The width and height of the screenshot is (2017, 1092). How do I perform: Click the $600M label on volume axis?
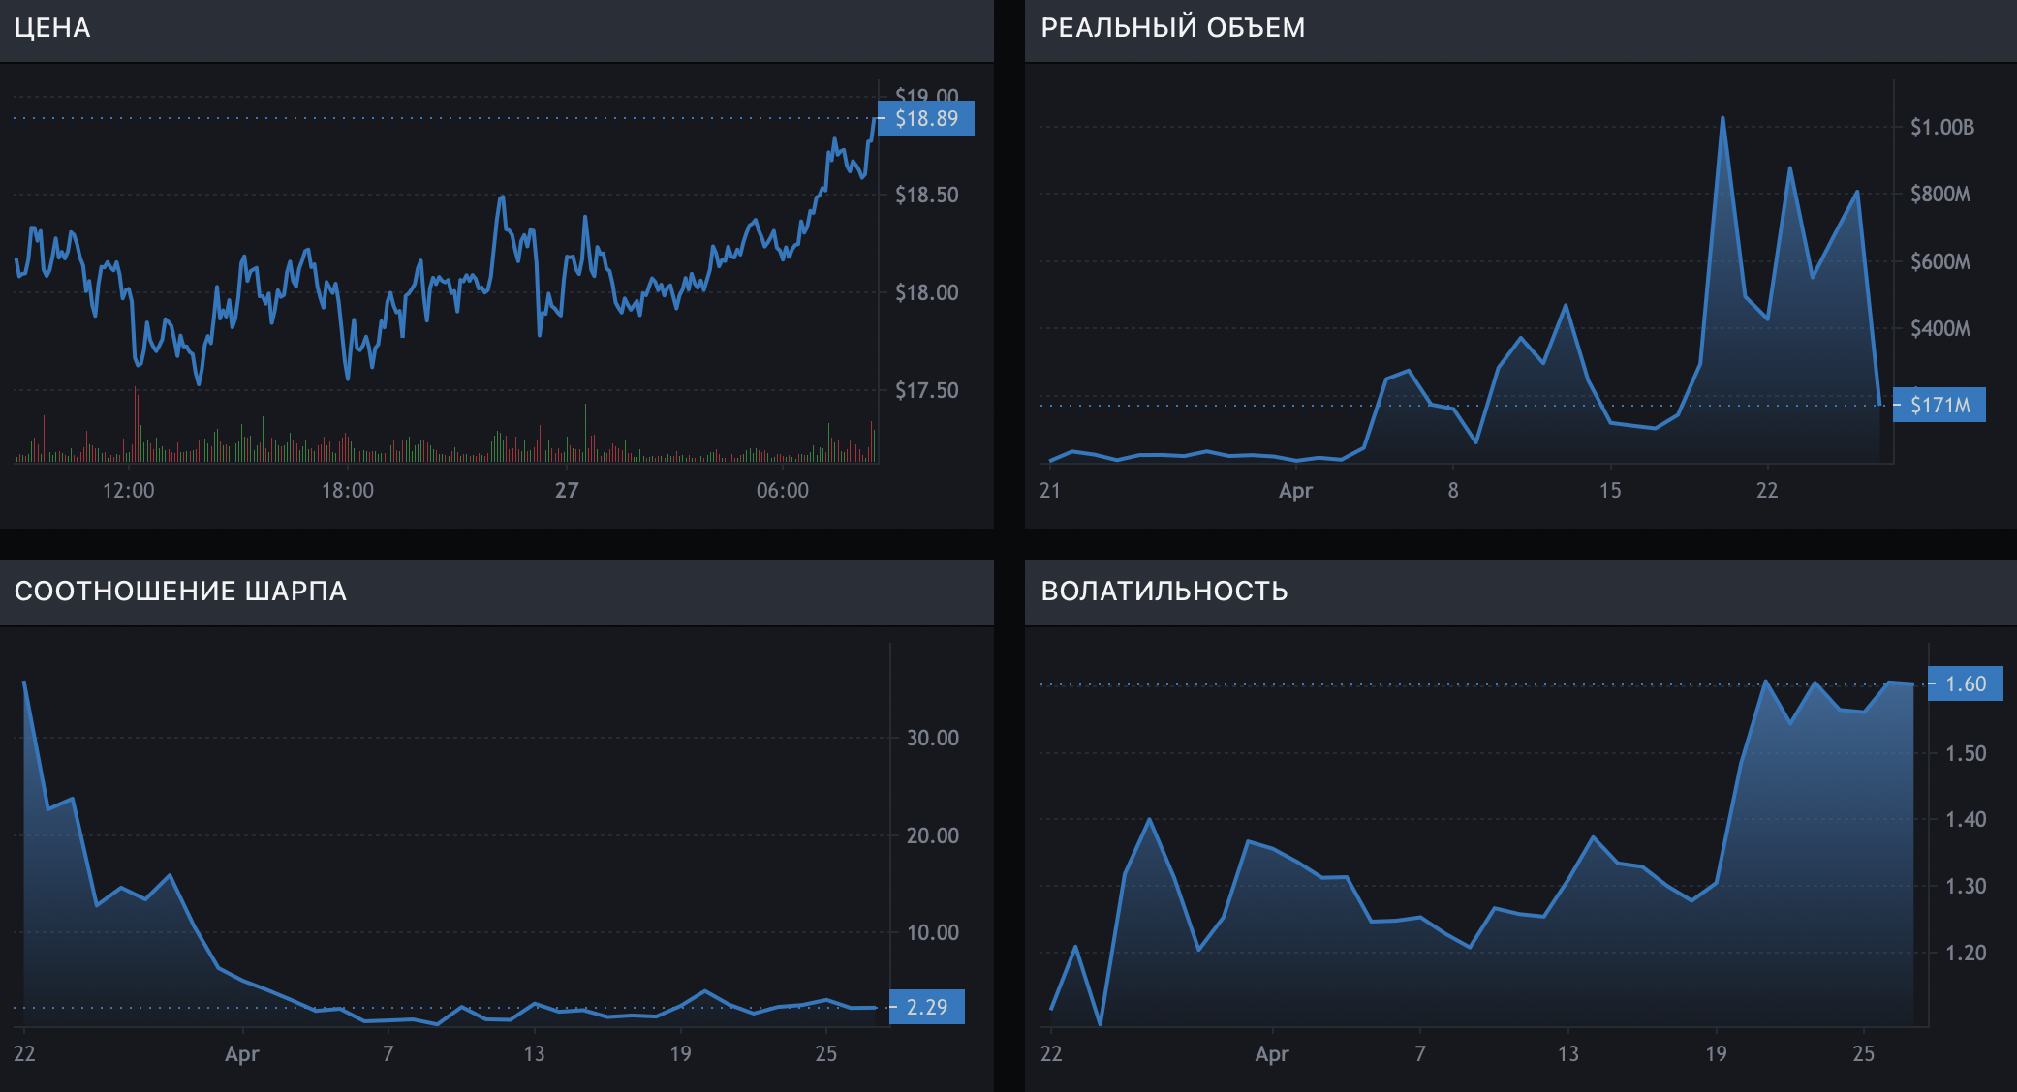coord(1939,262)
